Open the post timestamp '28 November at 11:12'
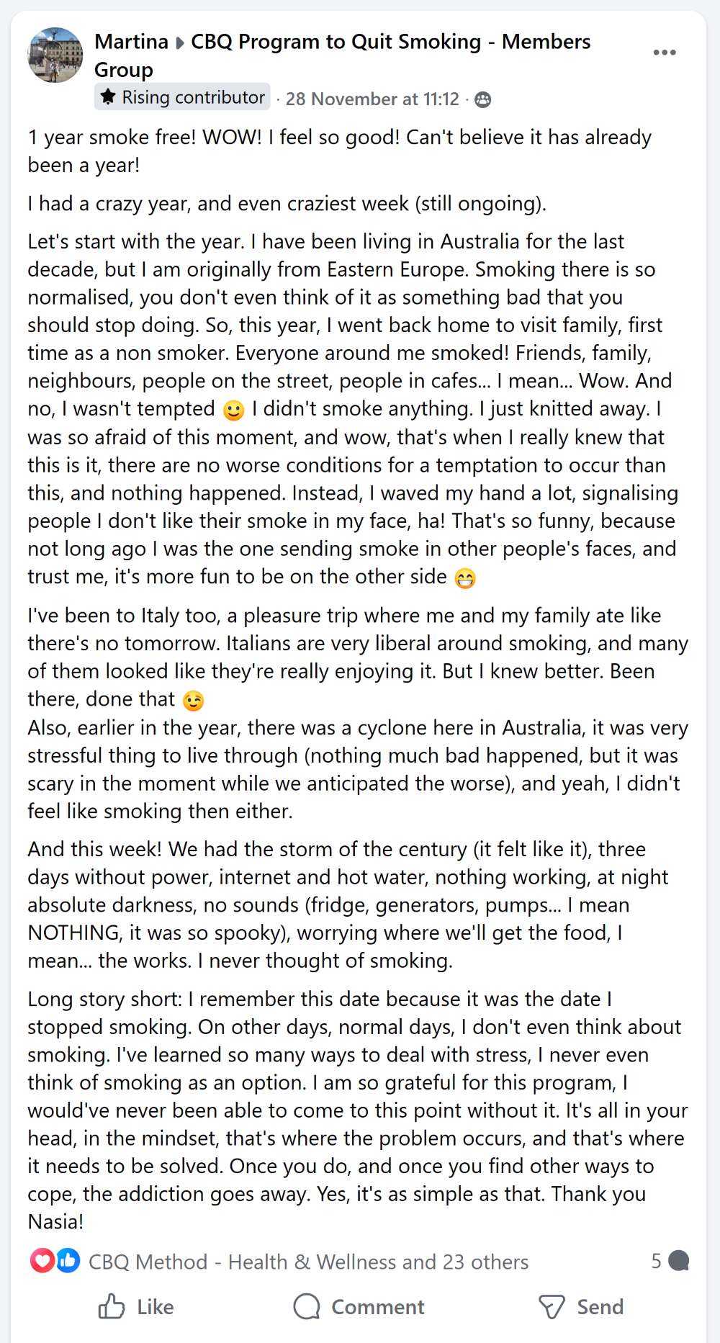Screen dimensions: 720x1343 coord(372,99)
